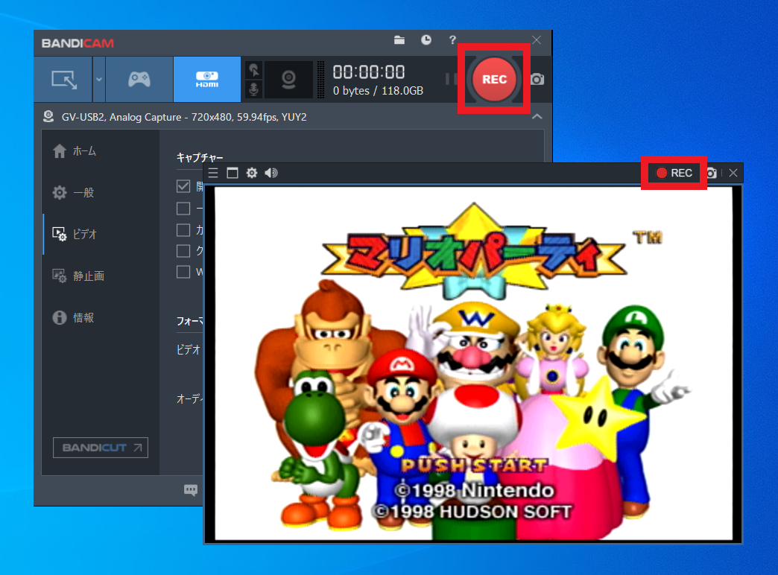The image size is (778, 575).
Task: Open the output folder icon in Bandicam
Action: 399,40
